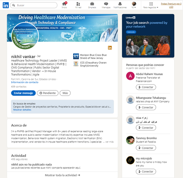Open my microjob profile name

click(x=144, y=158)
